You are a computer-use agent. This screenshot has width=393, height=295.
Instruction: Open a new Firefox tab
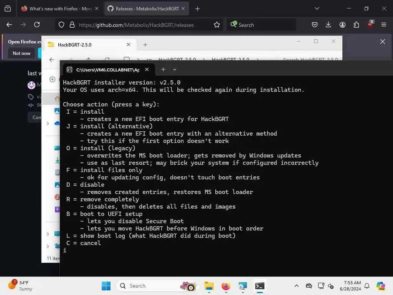point(198,9)
